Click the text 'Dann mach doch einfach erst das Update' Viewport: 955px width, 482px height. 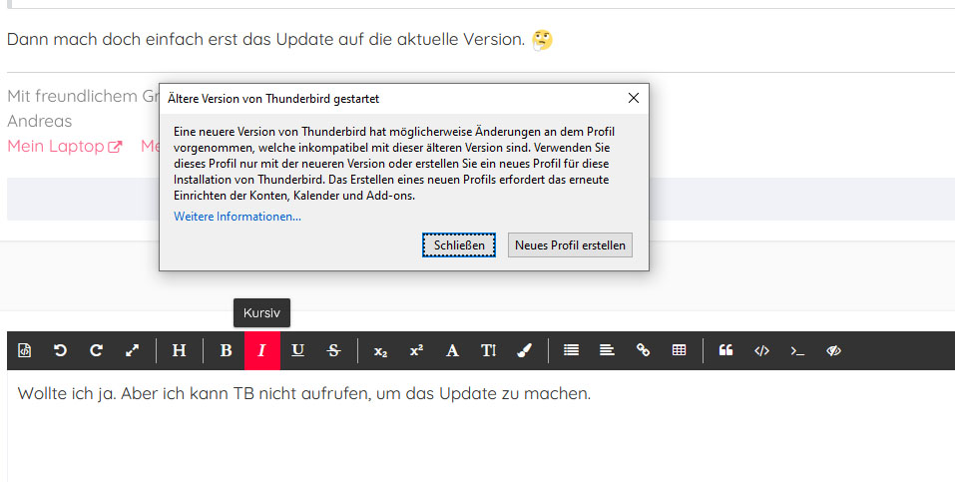click(169, 40)
